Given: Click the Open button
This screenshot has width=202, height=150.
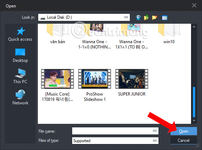Looking at the screenshot, I should (x=184, y=131).
